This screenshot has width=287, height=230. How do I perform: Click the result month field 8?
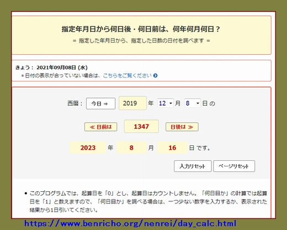[x=131, y=148]
